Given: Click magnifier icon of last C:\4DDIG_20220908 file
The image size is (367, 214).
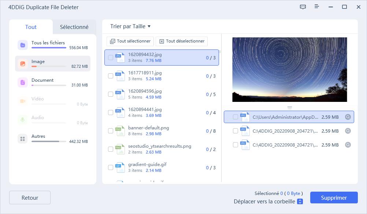Looking at the screenshot, I should [348, 145].
